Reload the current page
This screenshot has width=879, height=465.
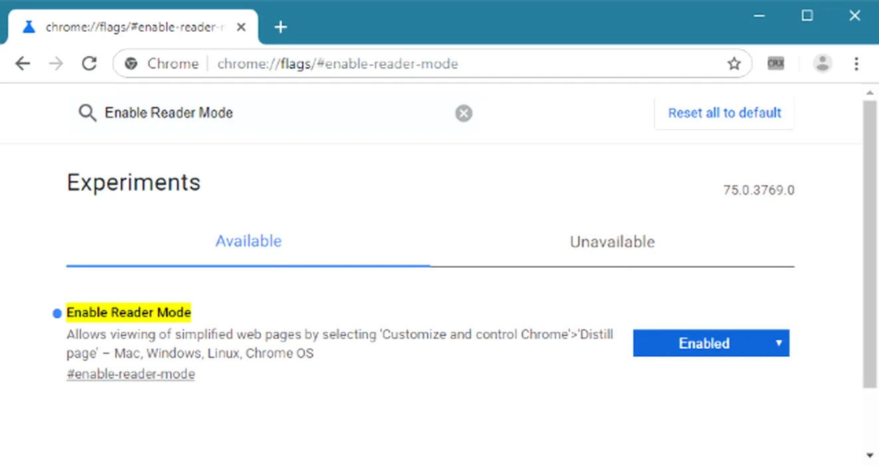point(89,64)
